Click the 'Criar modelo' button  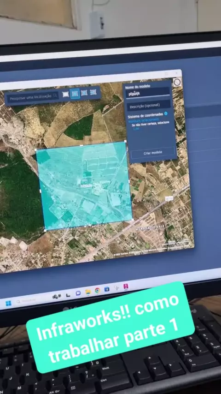pyautogui.click(x=152, y=153)
